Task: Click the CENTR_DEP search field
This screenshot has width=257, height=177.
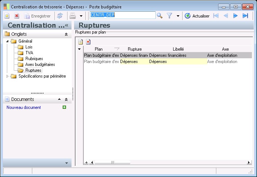Action: point(123,15)
